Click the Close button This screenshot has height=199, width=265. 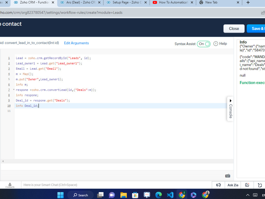[234, 29]
